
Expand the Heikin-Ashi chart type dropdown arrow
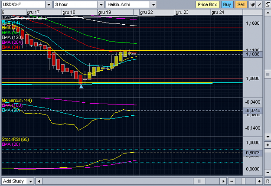[153, 4]
